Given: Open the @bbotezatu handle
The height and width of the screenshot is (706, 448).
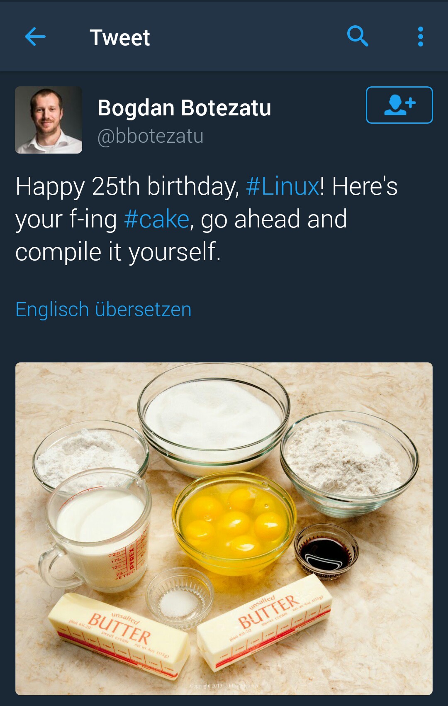Looking at the screenshot, I should click(151, 136).
